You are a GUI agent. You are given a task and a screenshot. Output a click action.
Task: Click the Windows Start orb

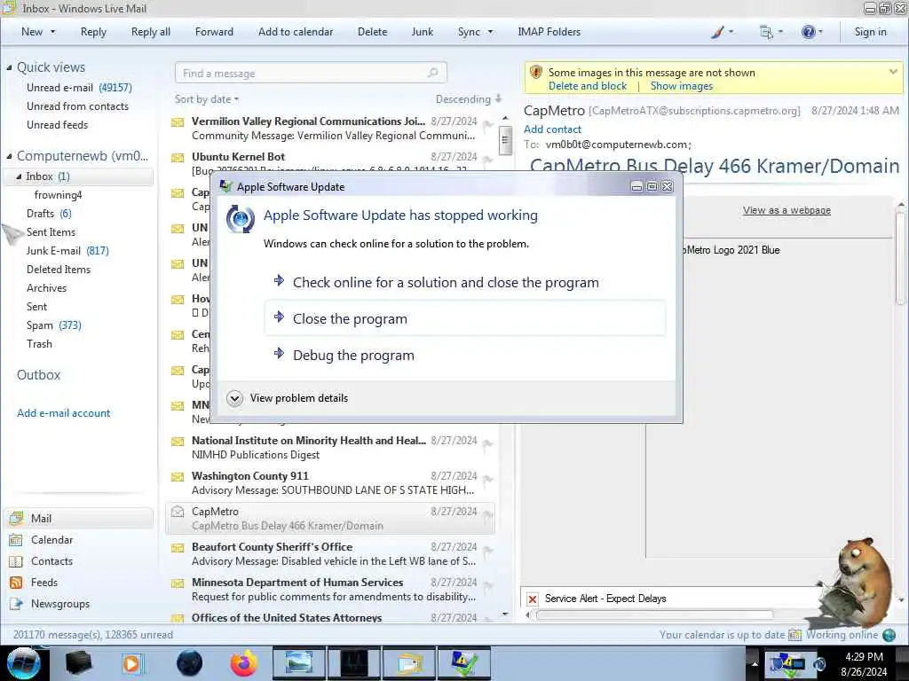[x=23, y=663]
